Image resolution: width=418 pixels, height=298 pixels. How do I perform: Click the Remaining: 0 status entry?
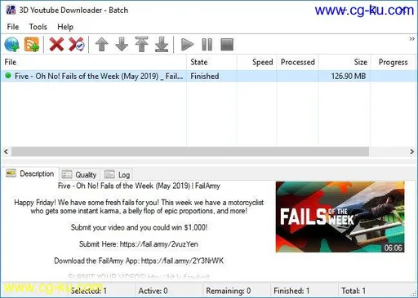coord(229,291)
